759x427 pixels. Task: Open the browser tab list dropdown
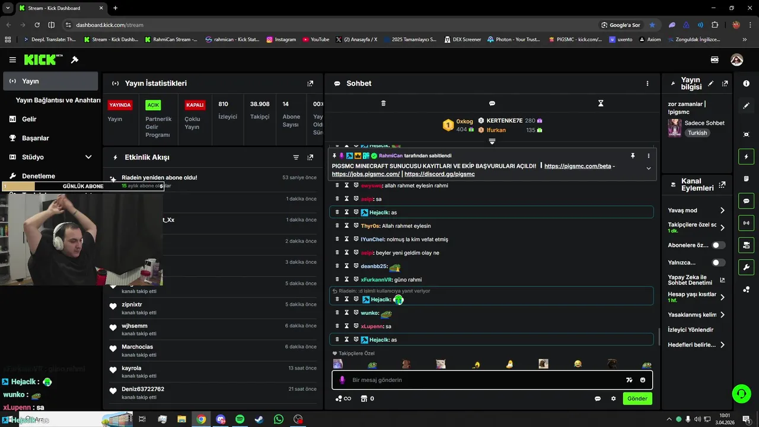coord(8,8)
